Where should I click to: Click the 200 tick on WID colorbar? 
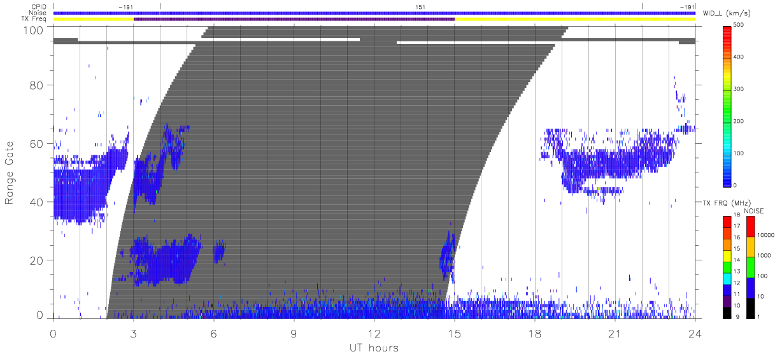click(x=738, y=121)
